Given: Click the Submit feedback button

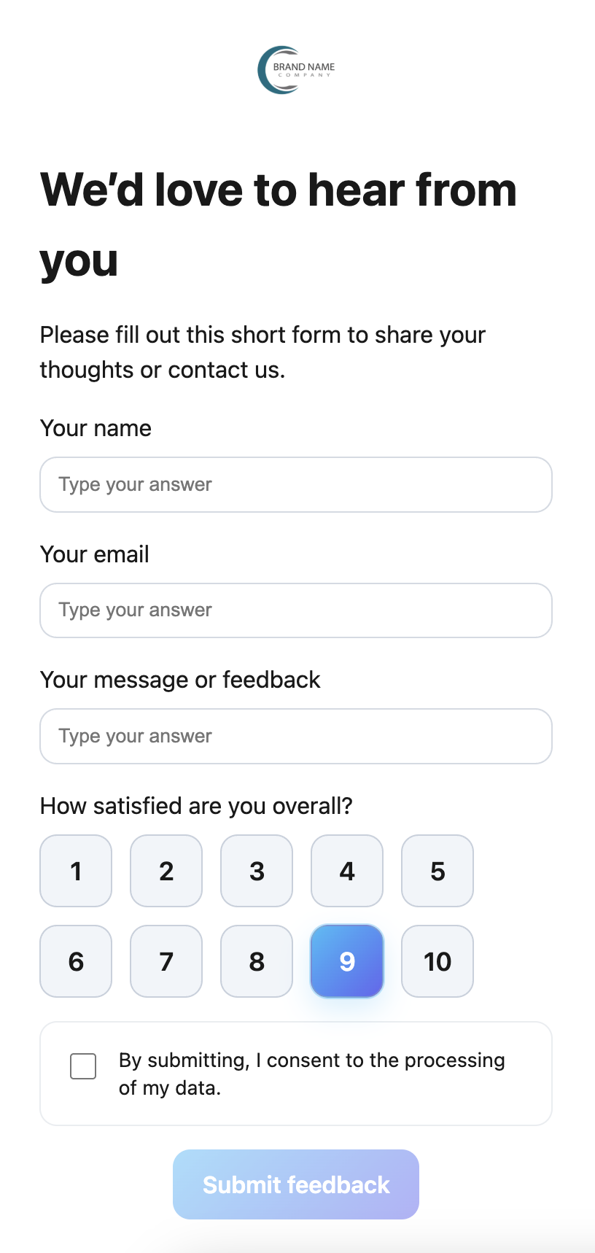Looking at the screenshot, I should tap(295, 1184).
